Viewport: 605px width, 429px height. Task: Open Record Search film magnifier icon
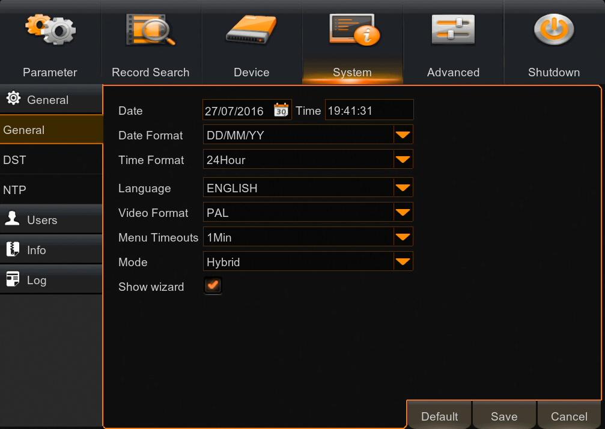pos(150,29)
